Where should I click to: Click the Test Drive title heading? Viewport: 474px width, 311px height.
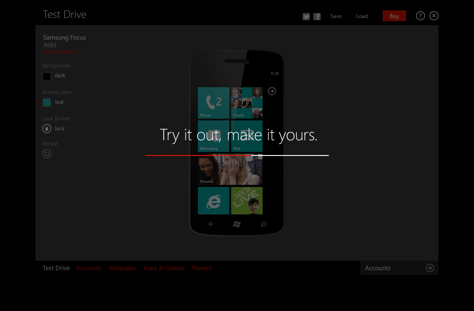click(65, 14)
